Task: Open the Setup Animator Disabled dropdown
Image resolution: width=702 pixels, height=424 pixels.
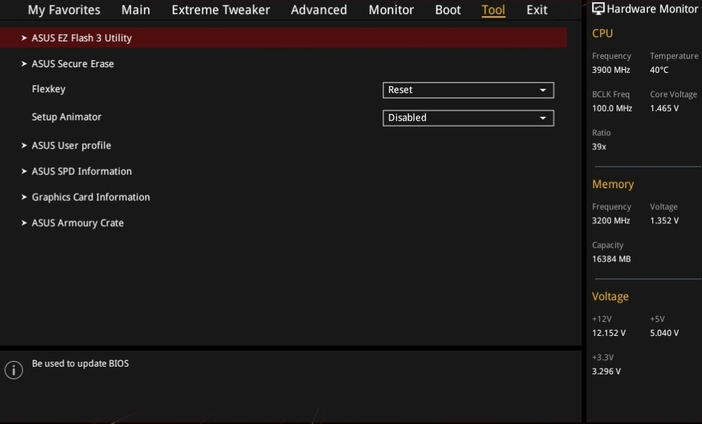Action: point(468,118)
